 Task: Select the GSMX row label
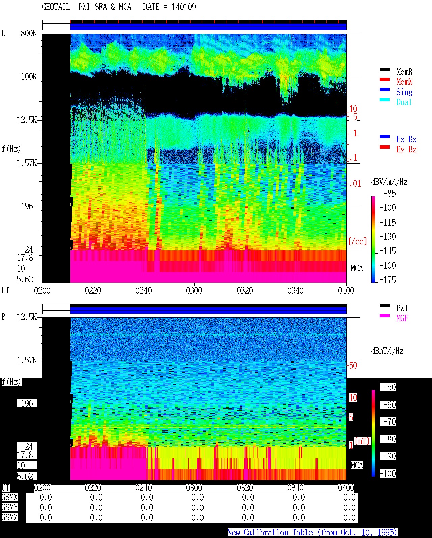point(9,497)
